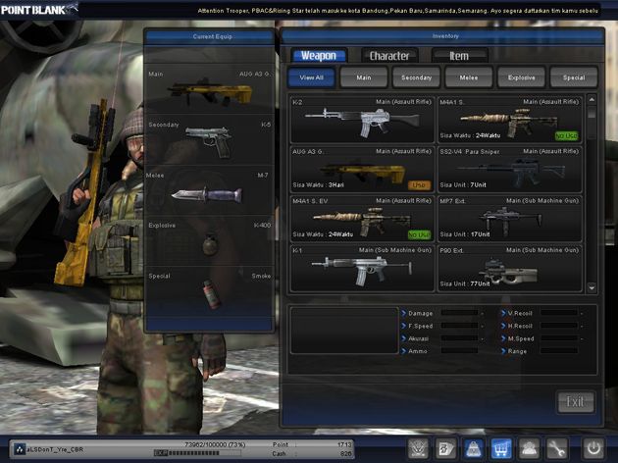Open the community people icon
The width and height of the screenshot is (618, 463).
529,448
